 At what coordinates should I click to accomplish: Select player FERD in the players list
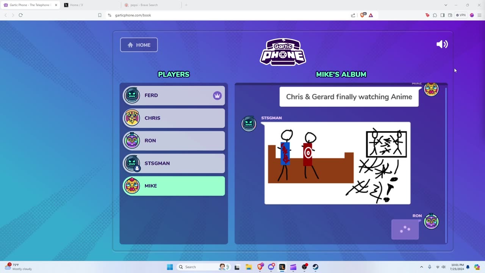coord(174,95)
